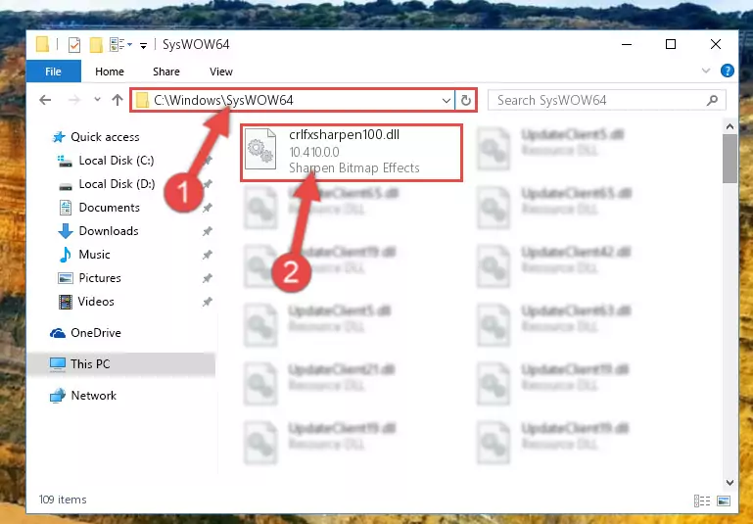Click the vertical scrollbar thumb
753x524 pixels.
[729, 159]
